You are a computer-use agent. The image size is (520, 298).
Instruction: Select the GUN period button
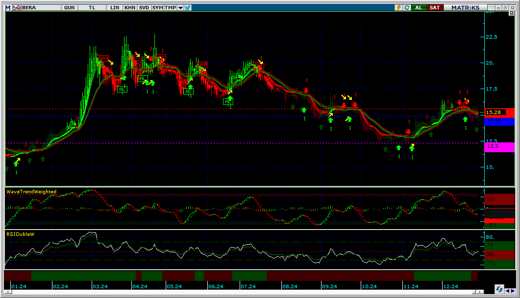point(69,8)
